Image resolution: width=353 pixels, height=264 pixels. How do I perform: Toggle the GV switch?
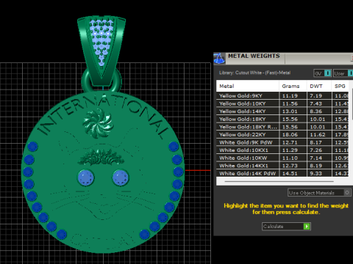click(x=322, y=73)
